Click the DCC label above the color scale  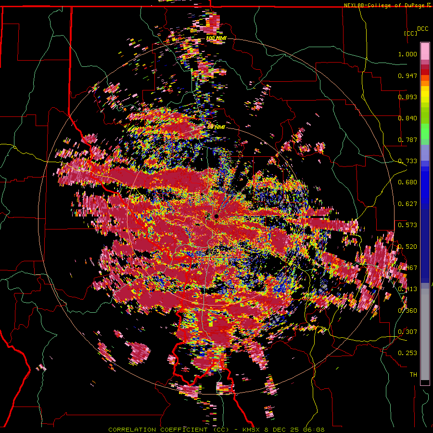click(x=422, y=29)
